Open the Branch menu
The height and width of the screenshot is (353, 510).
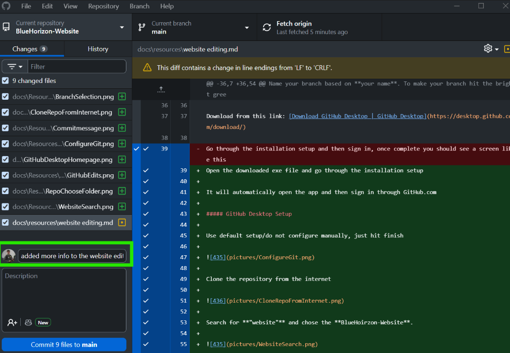coord(140,6)
